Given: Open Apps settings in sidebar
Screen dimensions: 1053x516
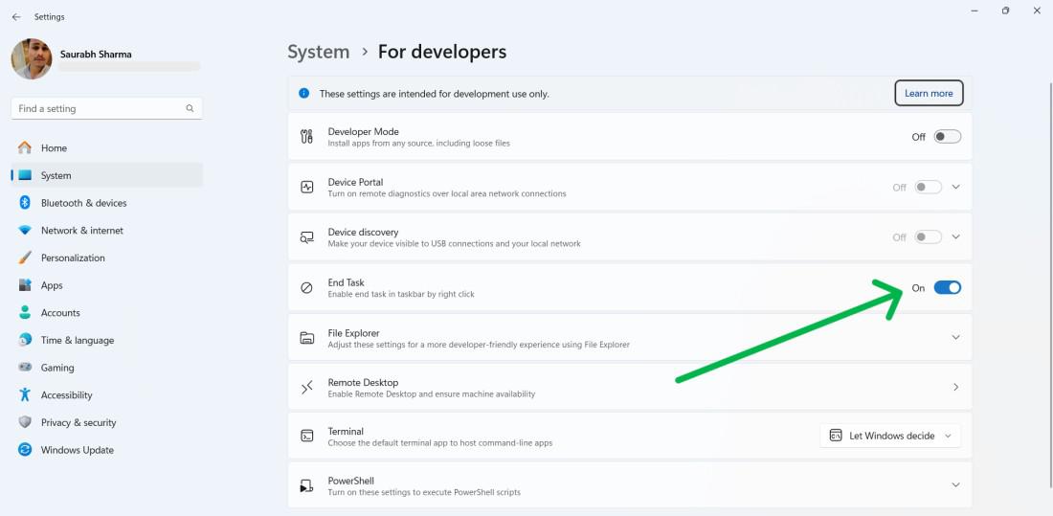Looking at the screenshot, I should pos(52,285).
